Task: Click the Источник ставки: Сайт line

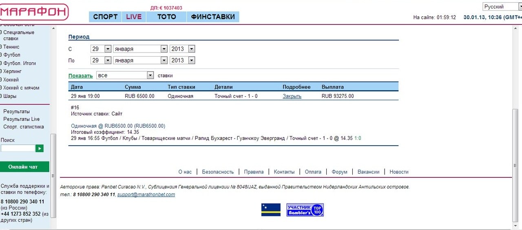Action: pos(97,114)
